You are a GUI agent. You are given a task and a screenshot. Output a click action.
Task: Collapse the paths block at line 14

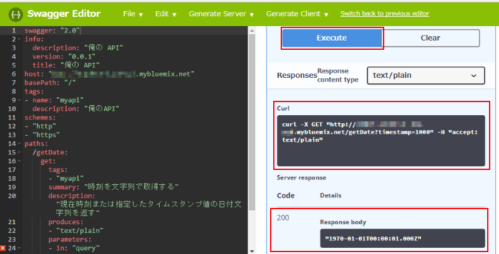click(19, 144)
